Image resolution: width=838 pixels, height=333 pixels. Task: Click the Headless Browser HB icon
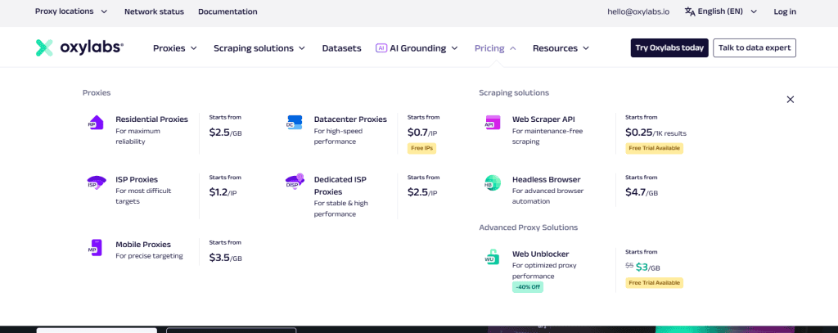coord(492,182)
